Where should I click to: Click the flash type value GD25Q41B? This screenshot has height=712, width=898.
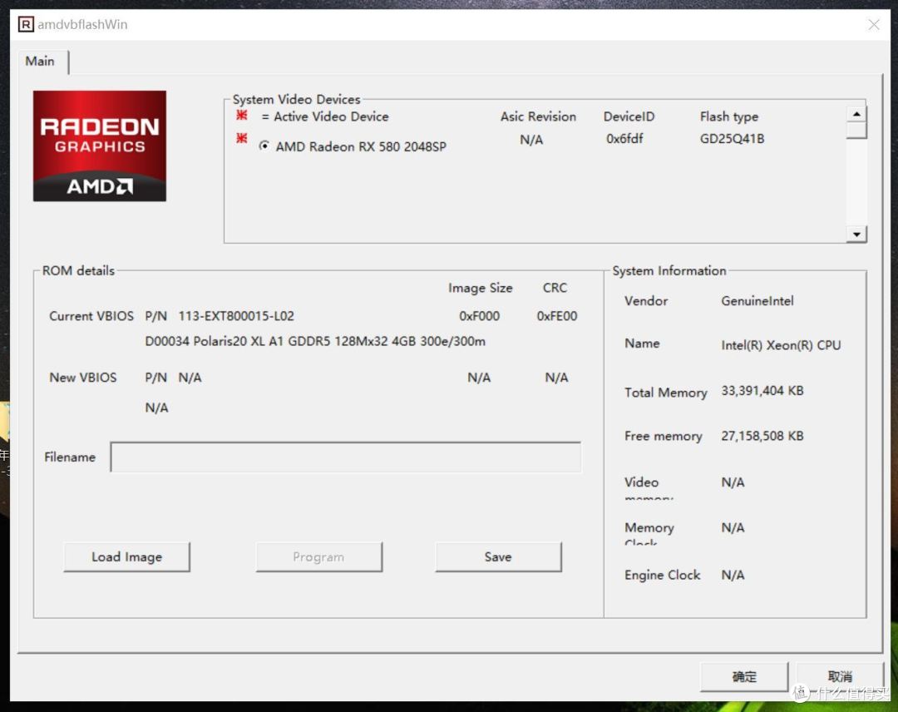pyautogui.click(x=732, y=139)
